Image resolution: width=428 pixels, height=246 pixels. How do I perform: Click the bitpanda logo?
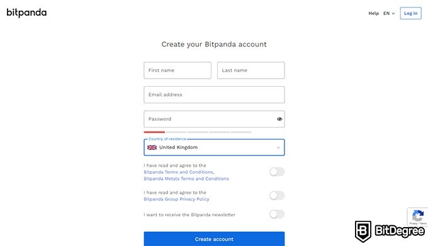coord(26,13)
